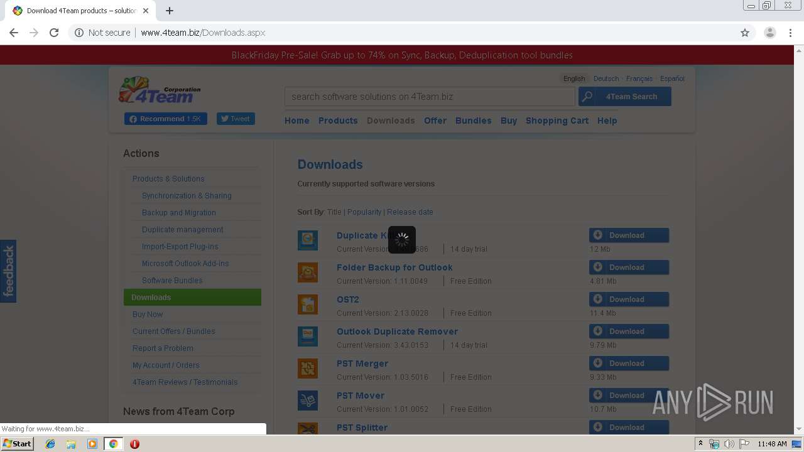Click the PST Mover product icon
This screenshot has width=804, height=452.
pos(308,400)
